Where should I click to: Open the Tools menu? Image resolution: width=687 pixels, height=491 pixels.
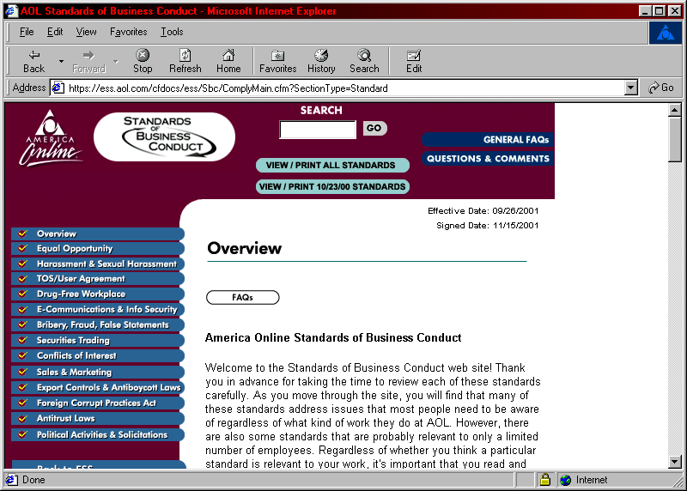[x=171, y=32]
